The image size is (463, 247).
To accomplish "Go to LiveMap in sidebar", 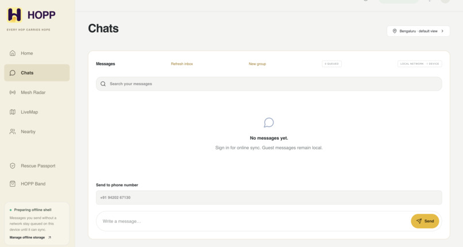I will (x=37, y=112).
